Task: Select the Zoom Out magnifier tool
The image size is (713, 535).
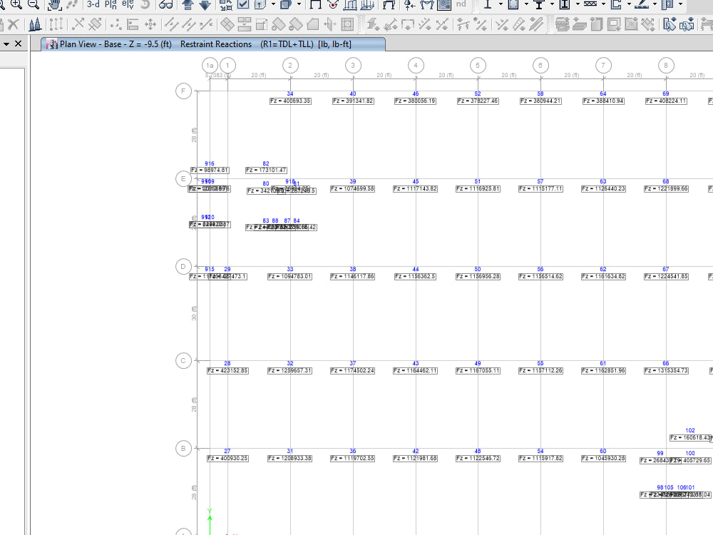Action: tap(33, 5)
